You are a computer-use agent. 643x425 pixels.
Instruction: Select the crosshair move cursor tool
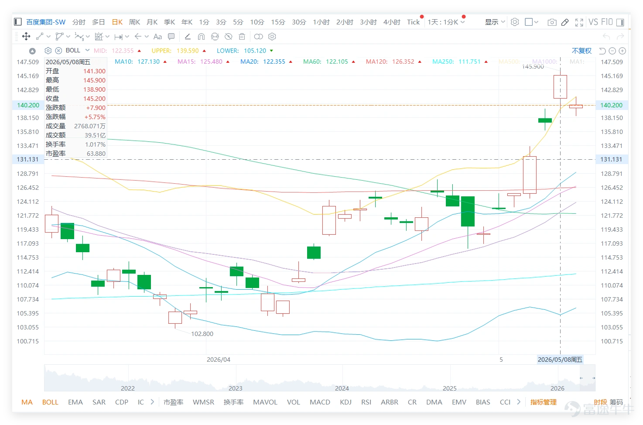(26, 37)
